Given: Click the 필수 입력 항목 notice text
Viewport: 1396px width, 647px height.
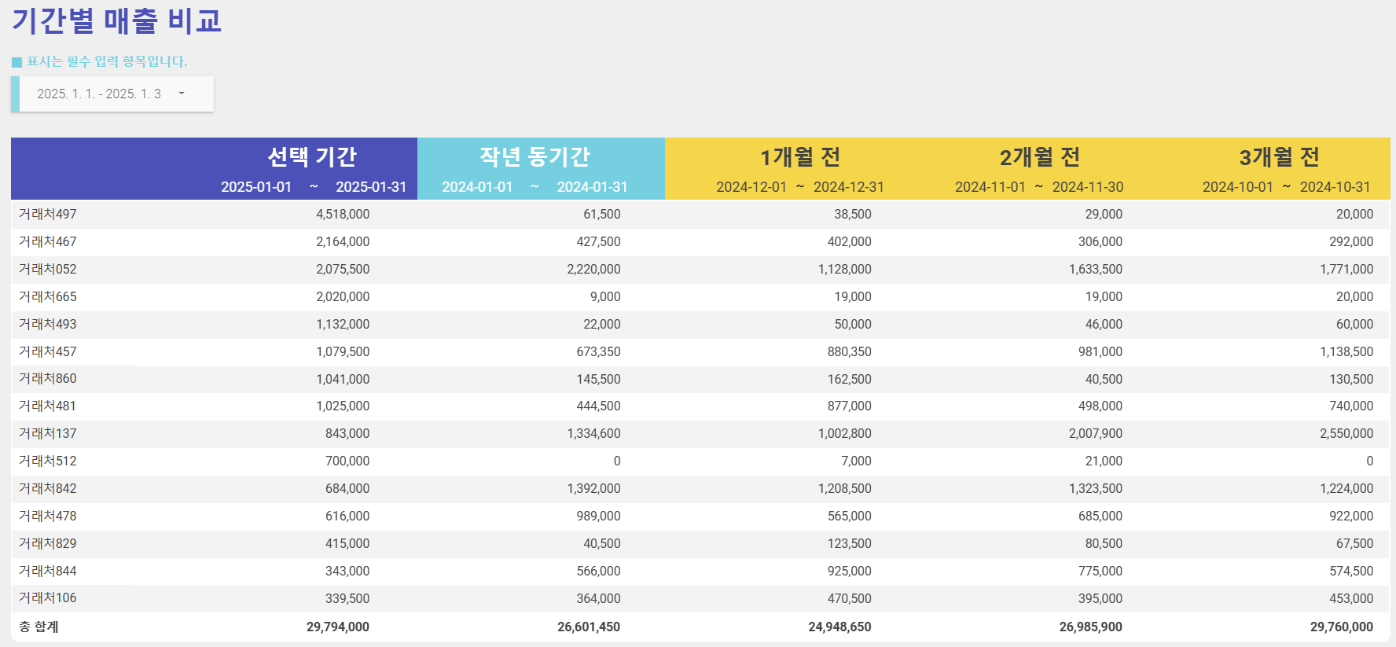Looking at the screenshot, I should click(x=108, y=61).
